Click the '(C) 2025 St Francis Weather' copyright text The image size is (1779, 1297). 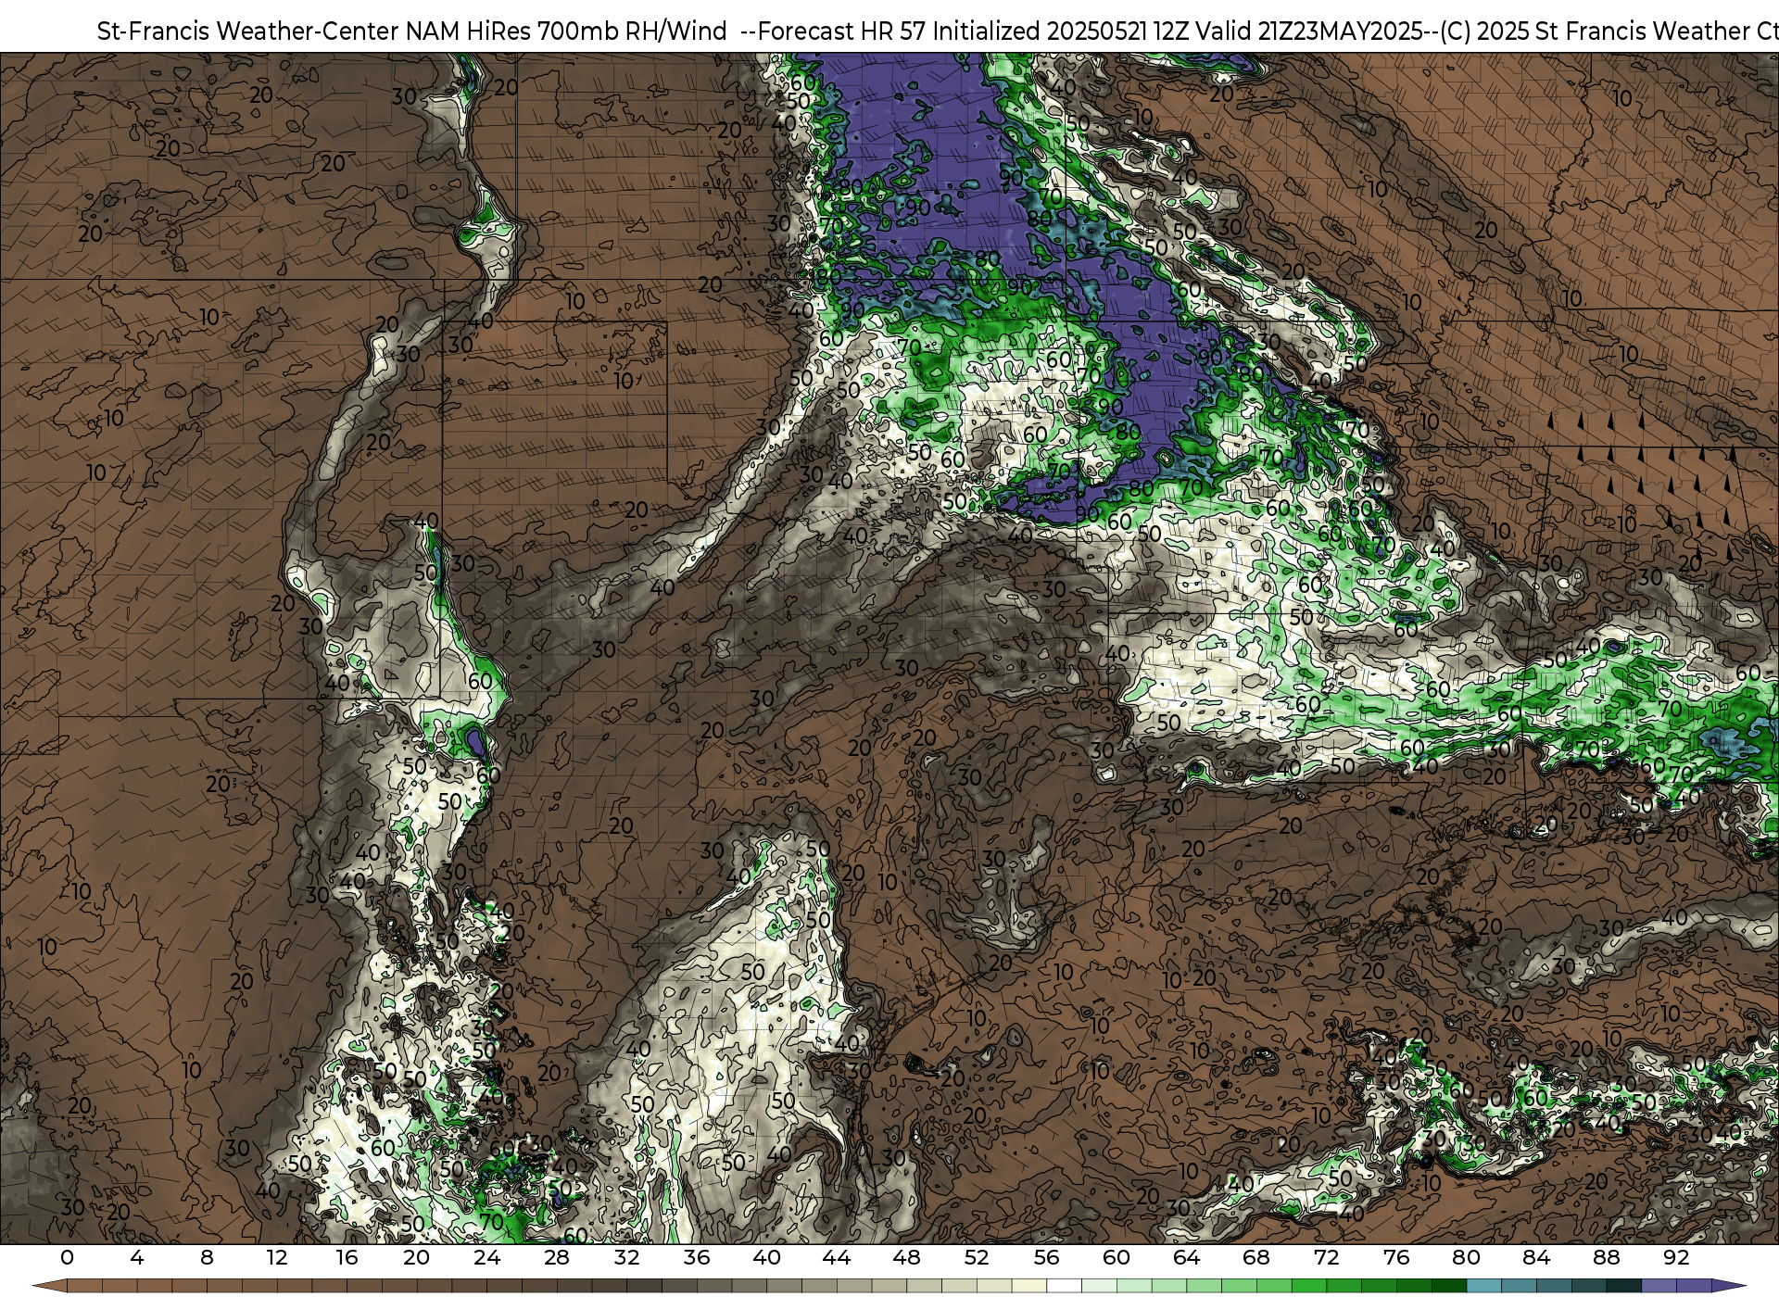[x=1592, y=31]
